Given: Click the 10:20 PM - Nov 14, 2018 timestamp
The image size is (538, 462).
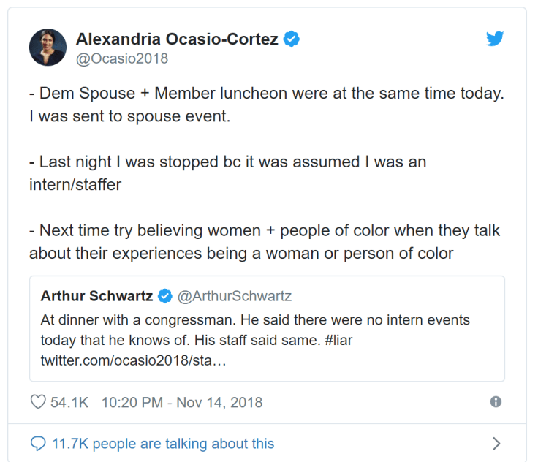Looking at the screenshot, I should point(182,402).
